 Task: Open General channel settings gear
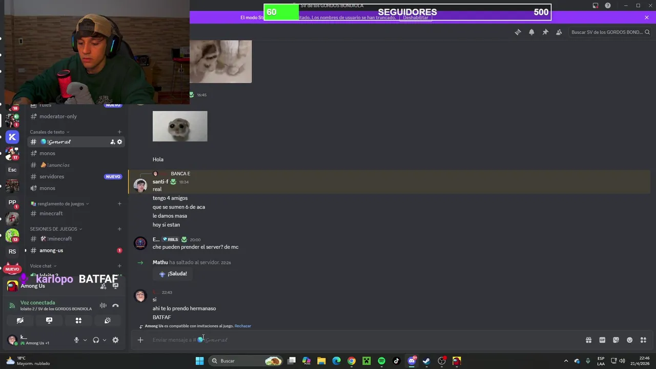[x=120, y=142]
